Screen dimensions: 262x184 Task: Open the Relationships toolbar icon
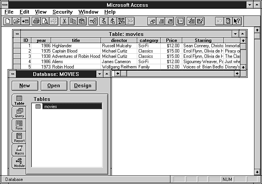[93, 21]
